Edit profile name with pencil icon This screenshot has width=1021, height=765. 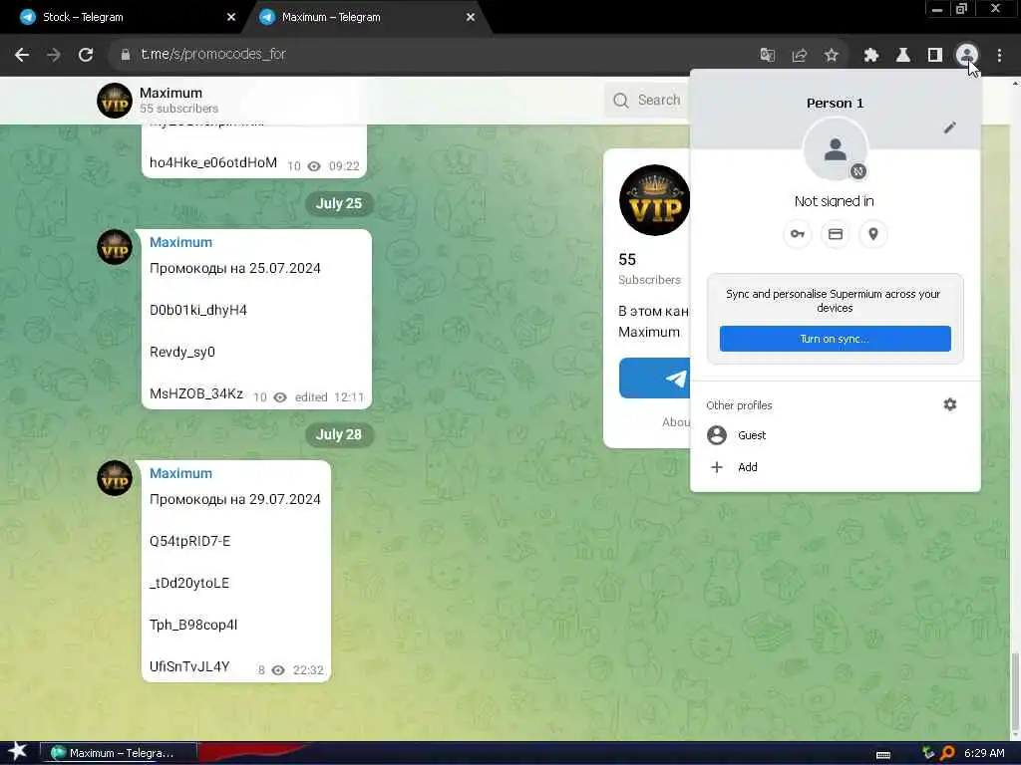click(x=949, y=127)
